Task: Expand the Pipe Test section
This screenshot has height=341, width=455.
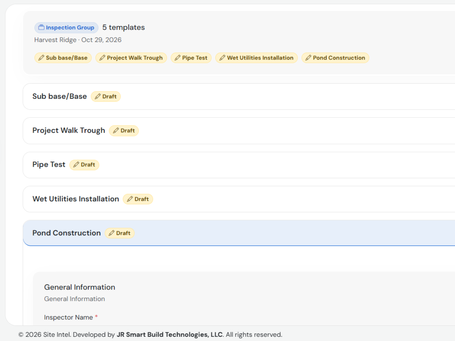Action: coord(239,165)
